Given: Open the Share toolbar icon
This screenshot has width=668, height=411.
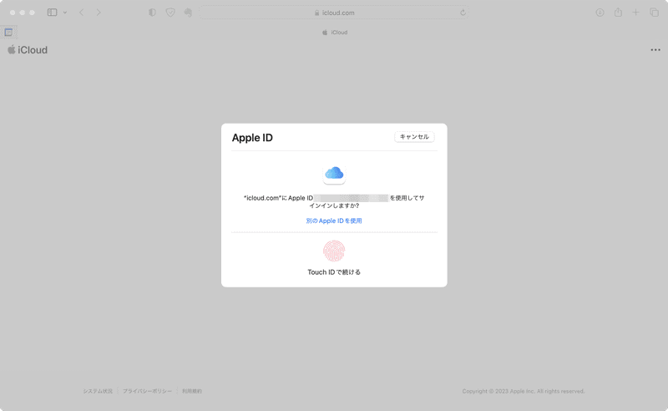Looking at the screenshot, I should click(x=618, y=13).
